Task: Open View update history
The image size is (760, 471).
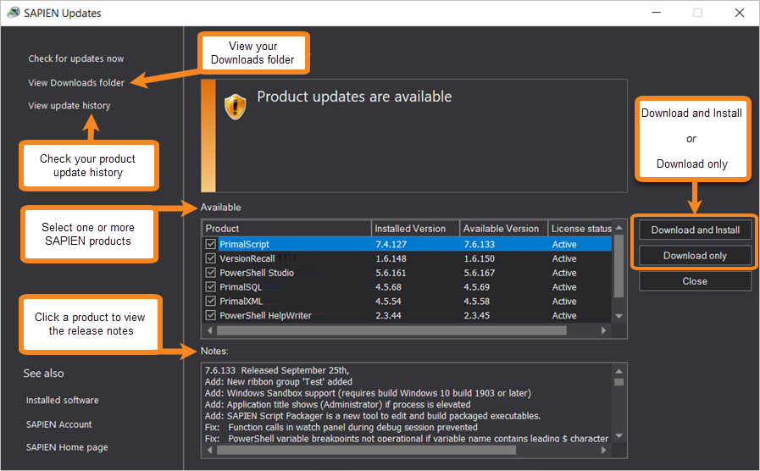Action: [69, 106]
